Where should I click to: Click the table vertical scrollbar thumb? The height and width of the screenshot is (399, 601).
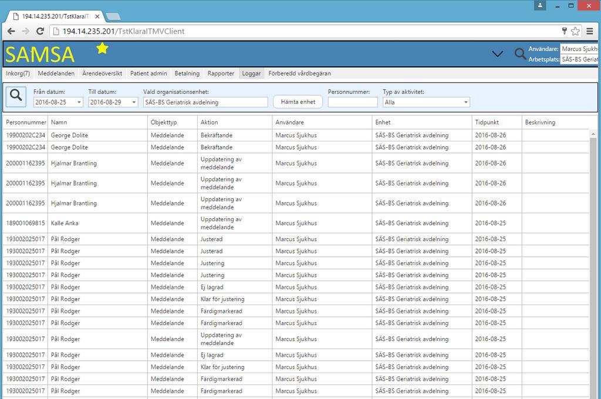pyautogui.click(x=593, y=268)
